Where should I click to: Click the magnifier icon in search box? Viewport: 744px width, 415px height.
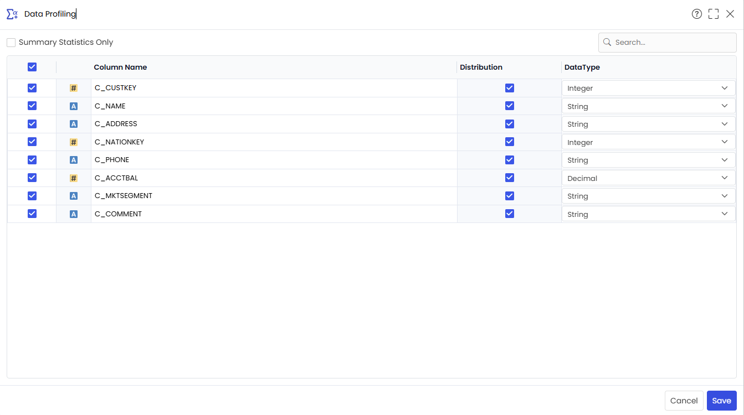coord(607,42)
